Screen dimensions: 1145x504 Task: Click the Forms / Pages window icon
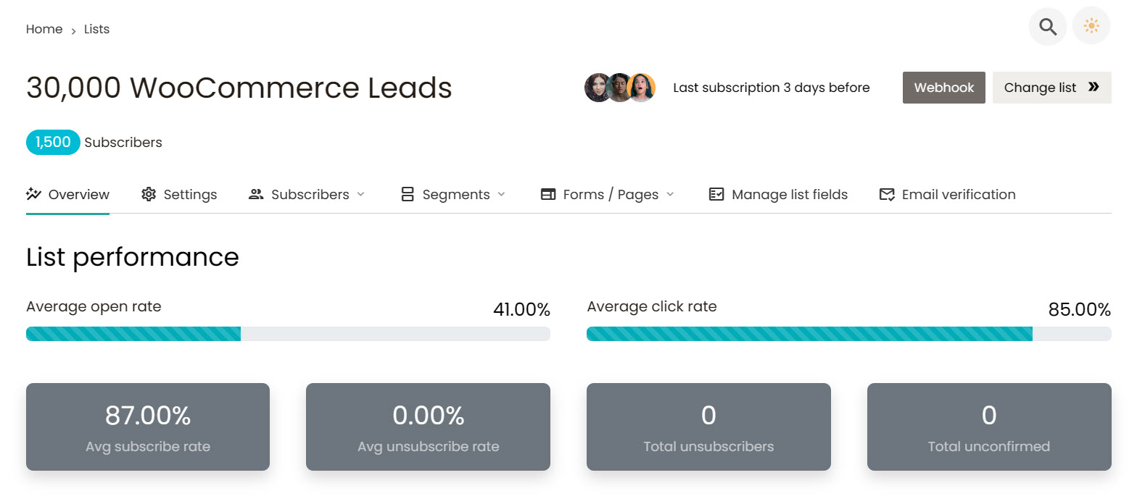pos(548,194)
